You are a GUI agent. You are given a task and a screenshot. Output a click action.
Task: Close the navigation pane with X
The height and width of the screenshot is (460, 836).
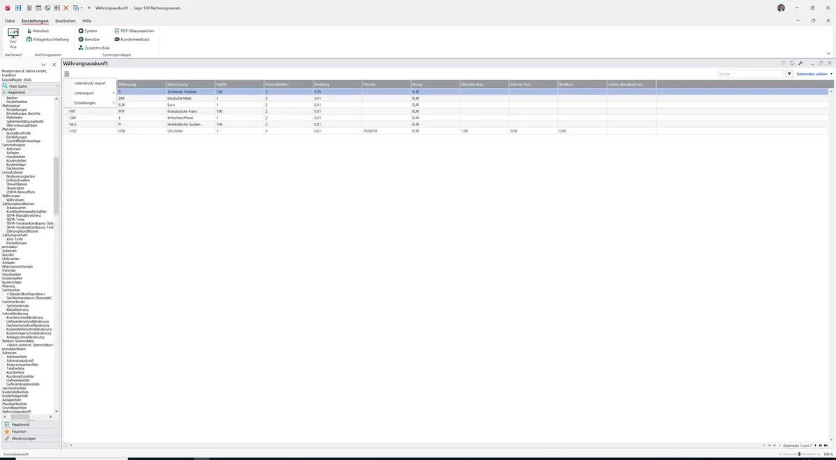click(54, 65)
